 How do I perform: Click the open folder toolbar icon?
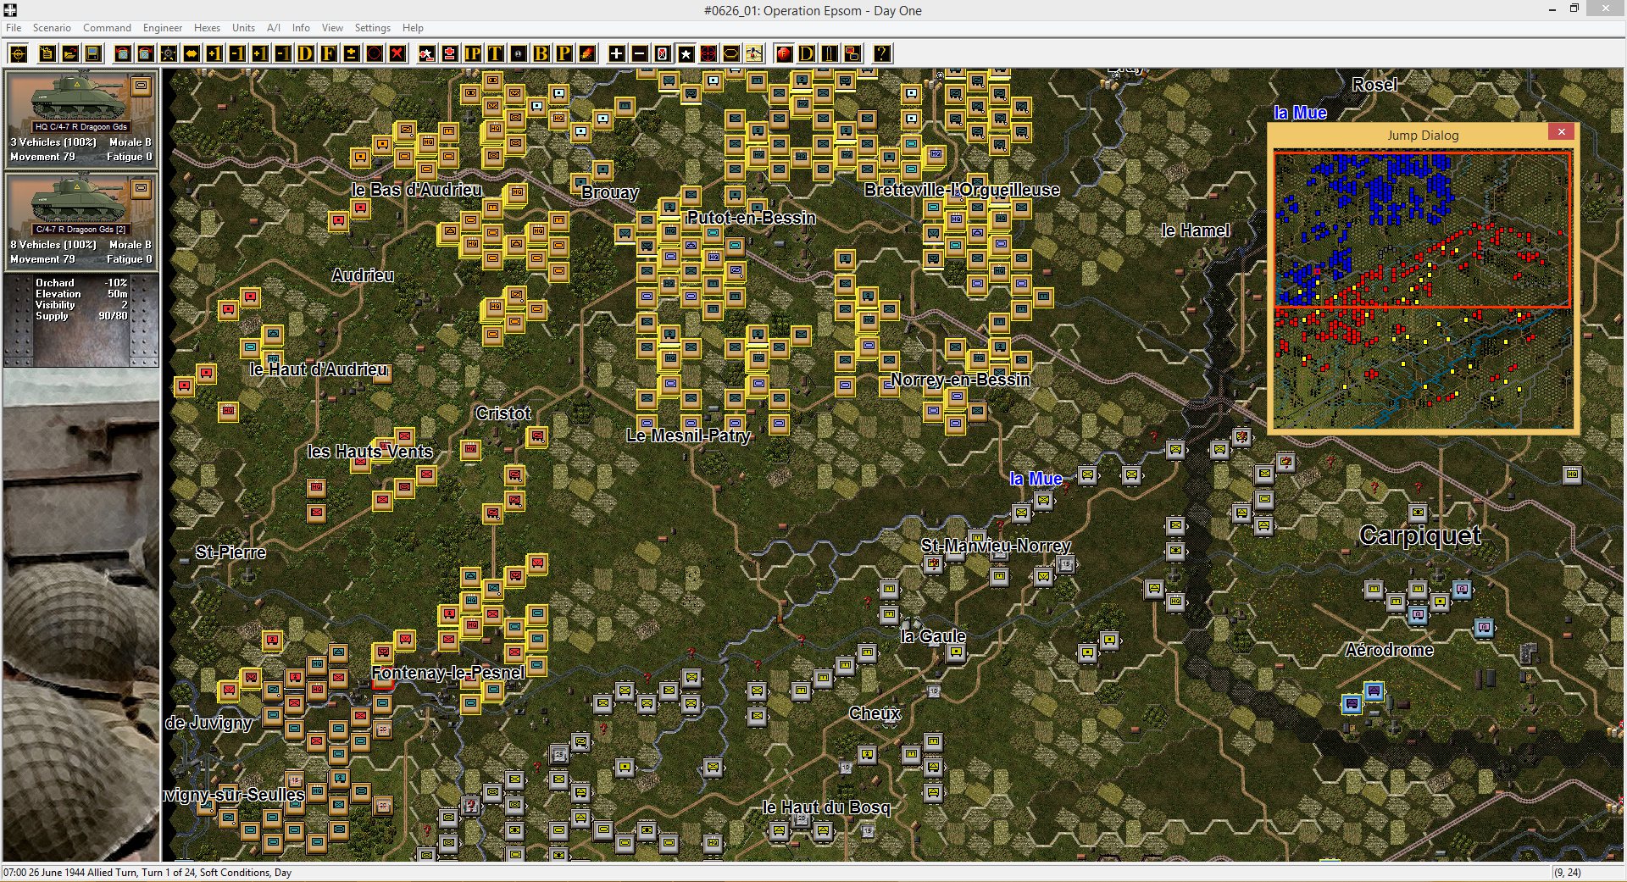[x=70, y=54]
